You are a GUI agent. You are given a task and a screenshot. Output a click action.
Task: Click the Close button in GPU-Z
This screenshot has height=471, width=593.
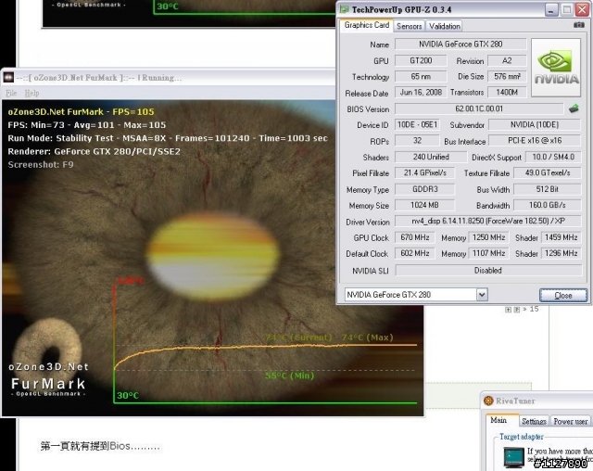point(563,295)
